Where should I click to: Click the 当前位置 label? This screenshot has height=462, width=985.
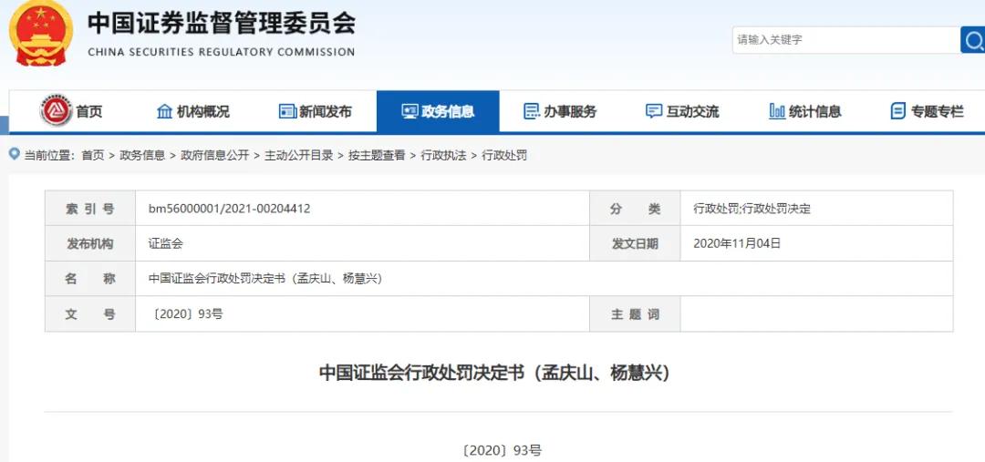[x=49, y=155]
